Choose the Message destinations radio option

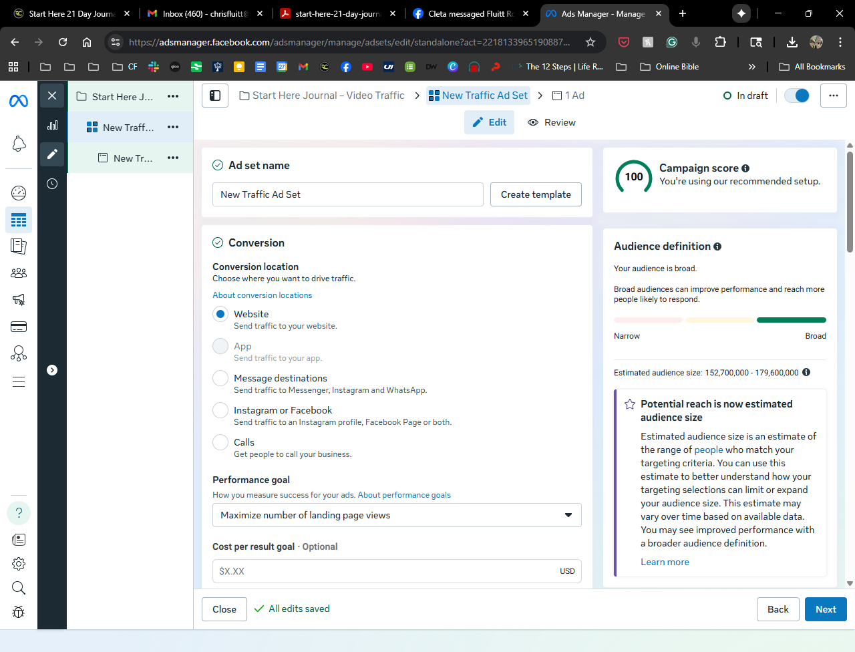pyautogui.click(x=220, y=378)
